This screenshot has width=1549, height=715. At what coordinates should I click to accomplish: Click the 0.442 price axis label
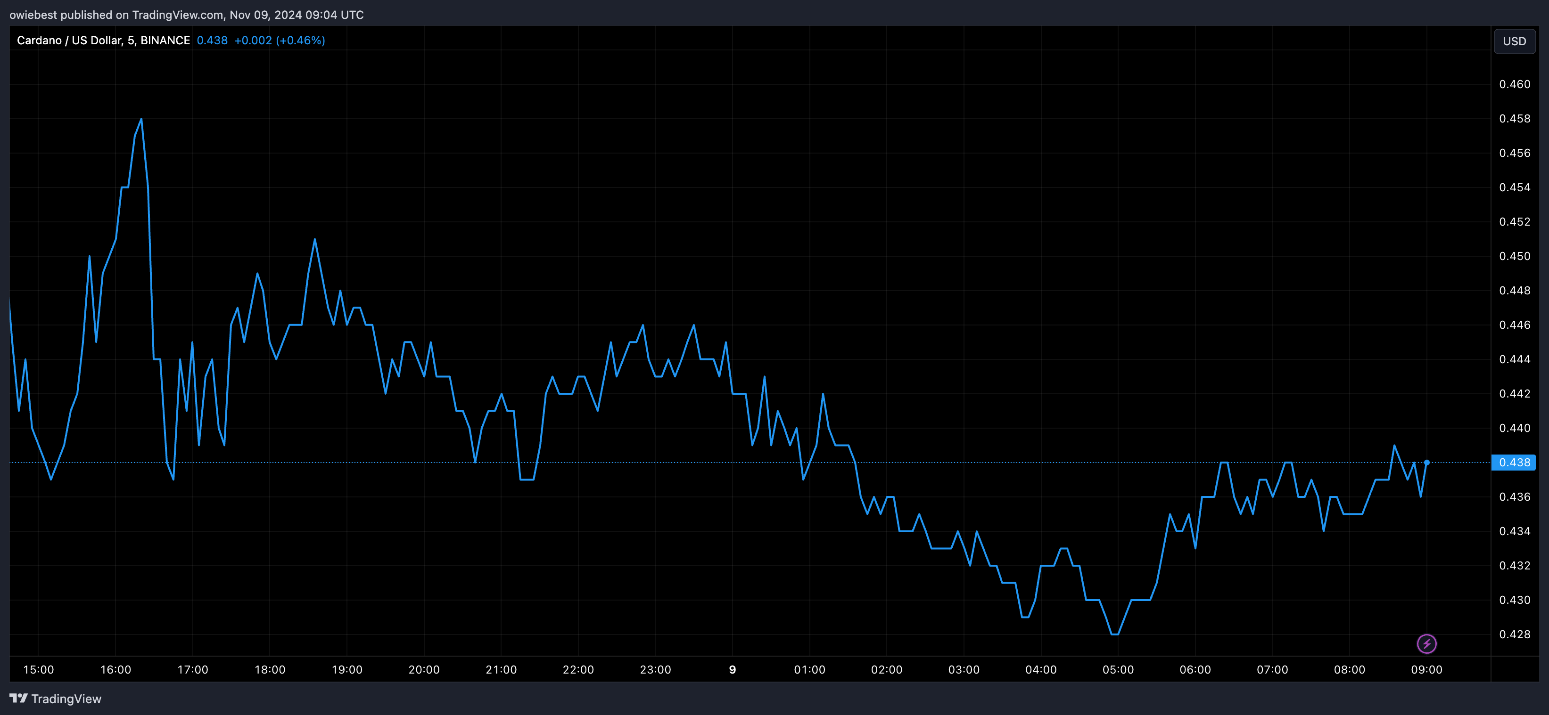pos(1514,394)
